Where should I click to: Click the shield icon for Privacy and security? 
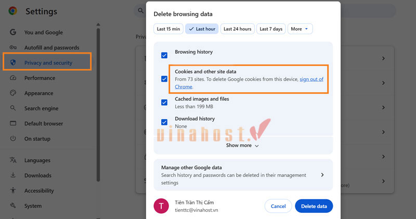[12, 62]
